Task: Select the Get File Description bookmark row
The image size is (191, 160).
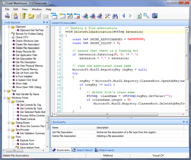Action: click(x=119, y=132)
